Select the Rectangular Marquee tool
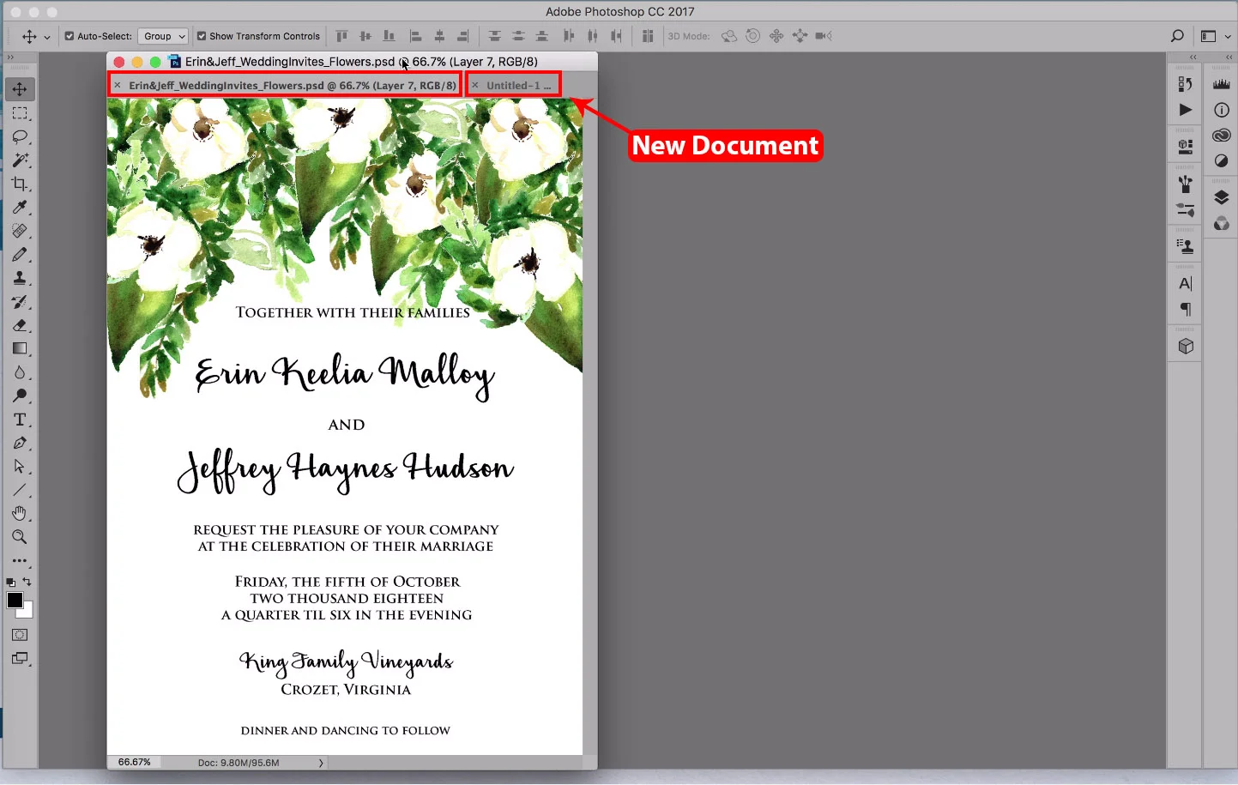 20,113
